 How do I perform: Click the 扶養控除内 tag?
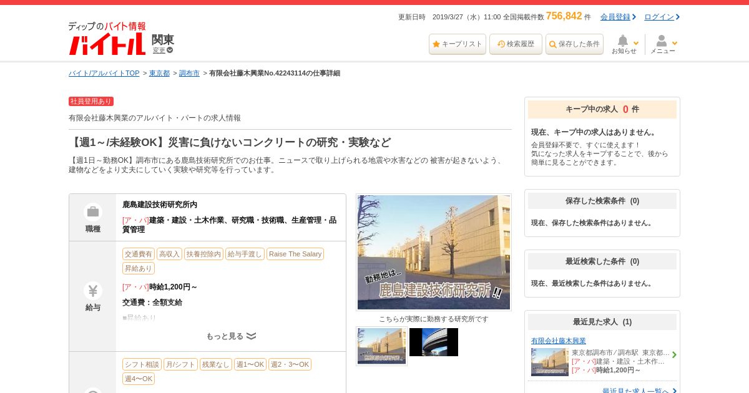pyautogui.click(x=203, y=254)
